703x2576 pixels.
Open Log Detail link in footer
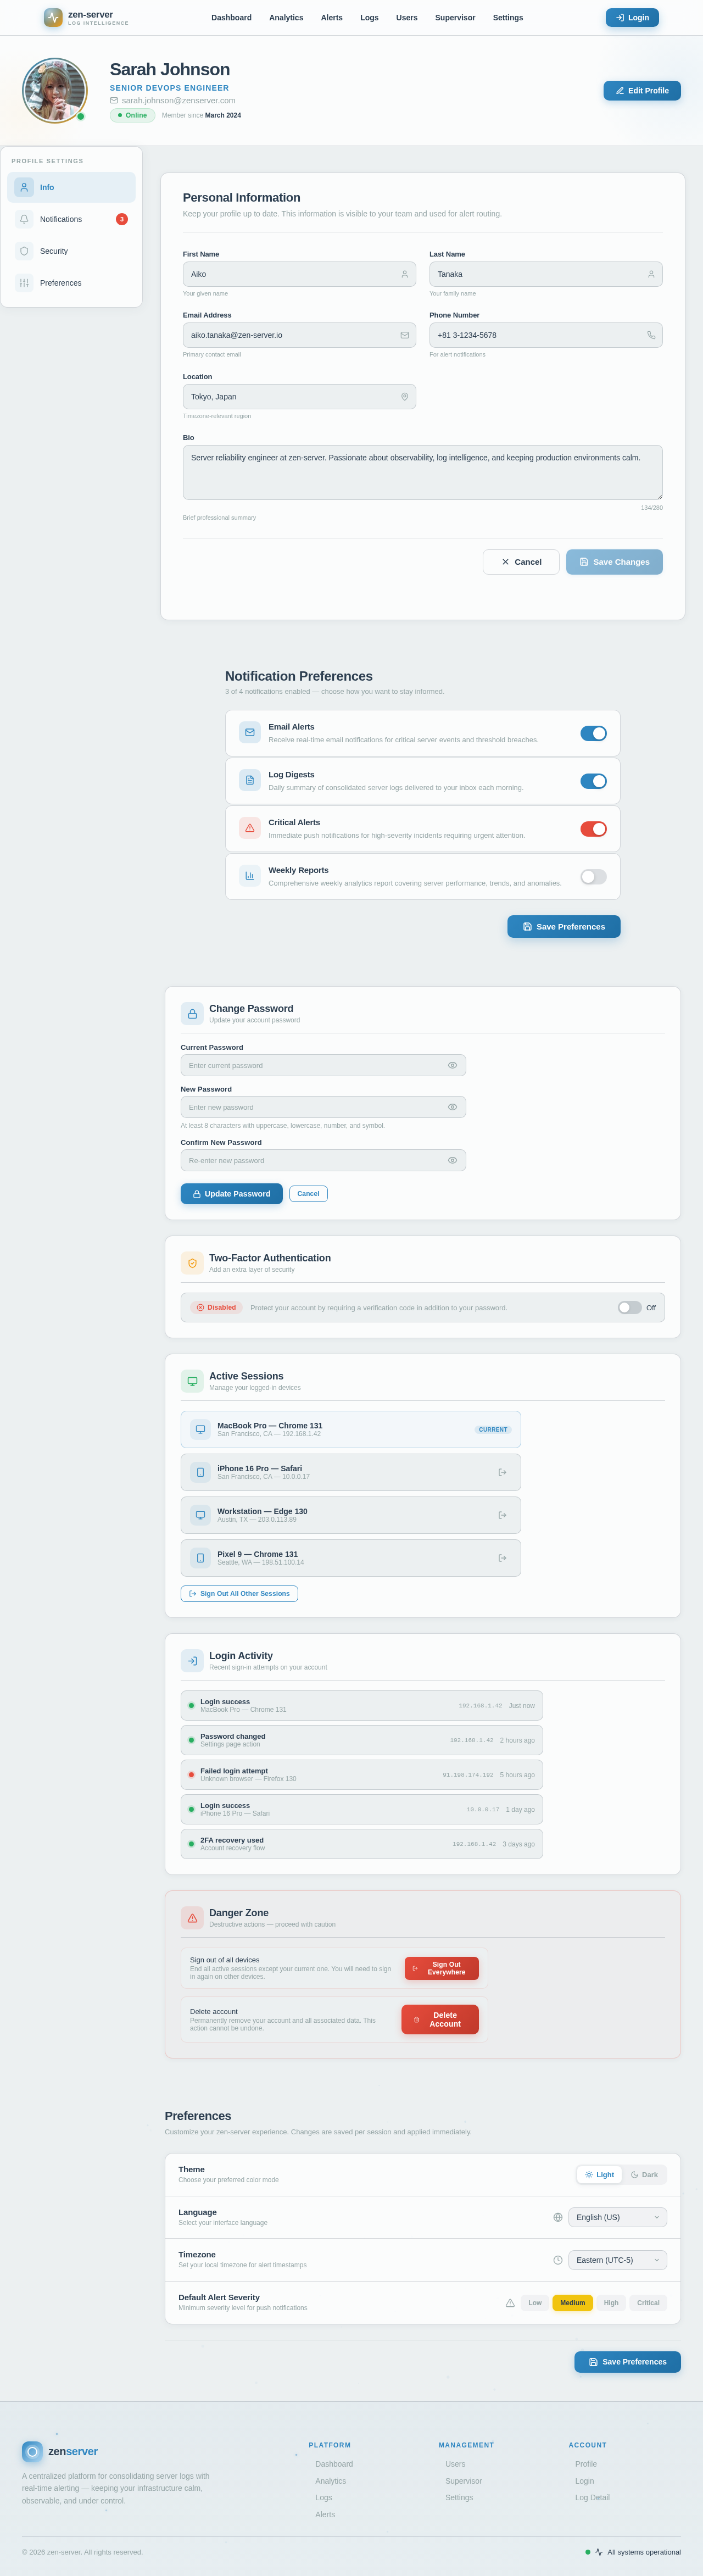[x=592, y=2497]
